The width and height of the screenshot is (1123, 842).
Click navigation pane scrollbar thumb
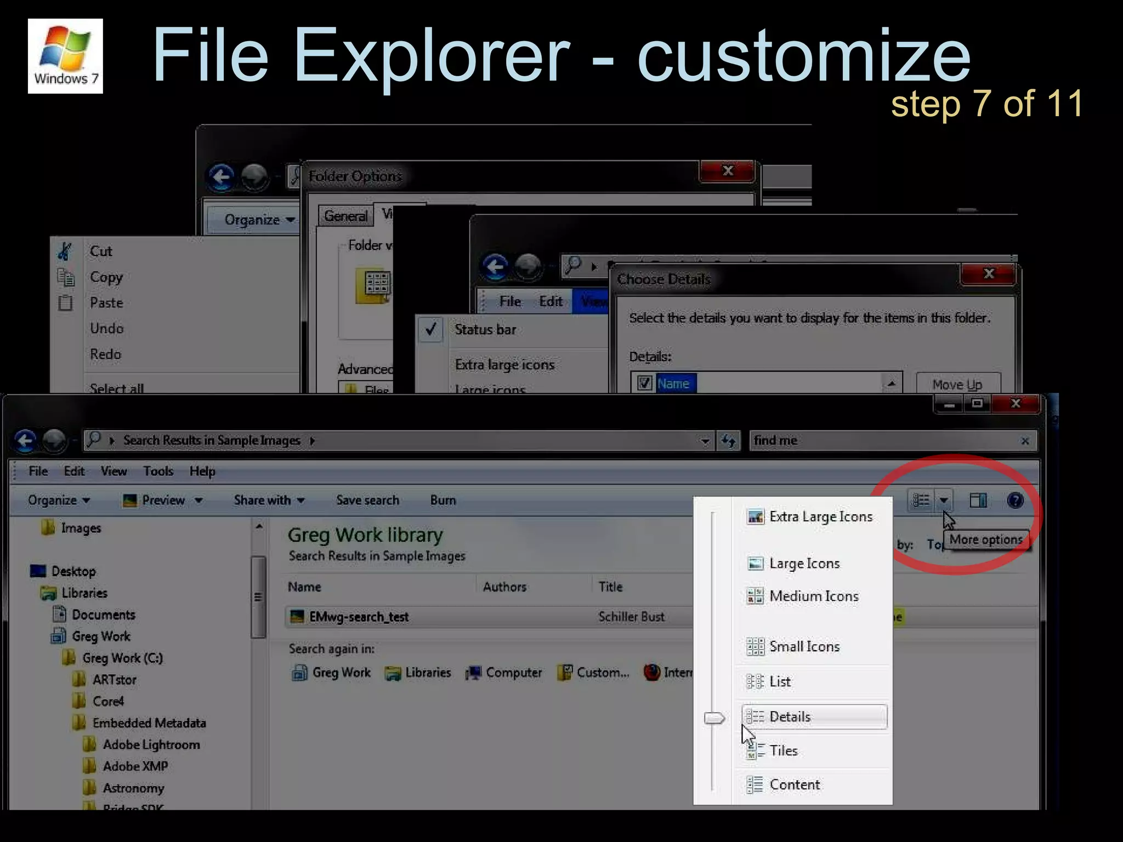(x=258, y=597)
